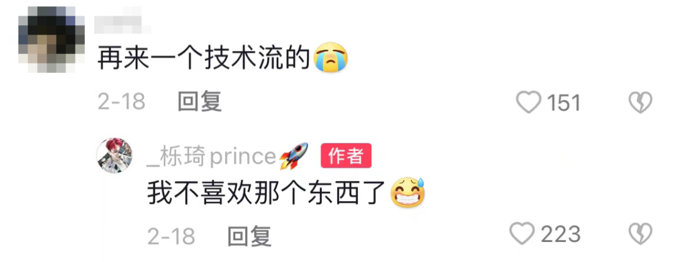Tap the 151 like count
This screenshot has width=679, height=262.
[563, 103]
